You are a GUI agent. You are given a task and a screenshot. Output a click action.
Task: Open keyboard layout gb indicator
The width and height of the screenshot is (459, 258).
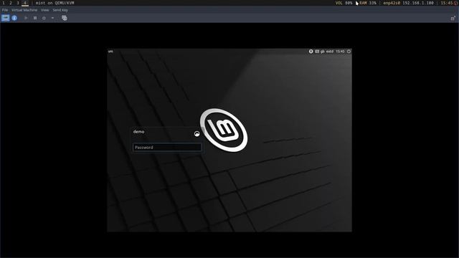click(x=323, y=52)
